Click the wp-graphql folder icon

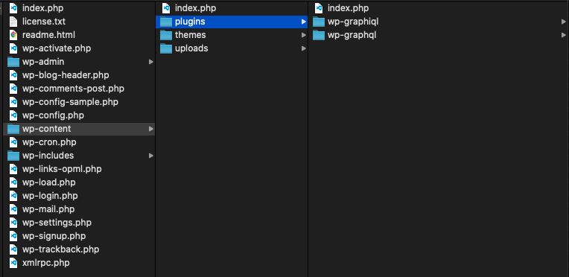[x=319, y=35]
